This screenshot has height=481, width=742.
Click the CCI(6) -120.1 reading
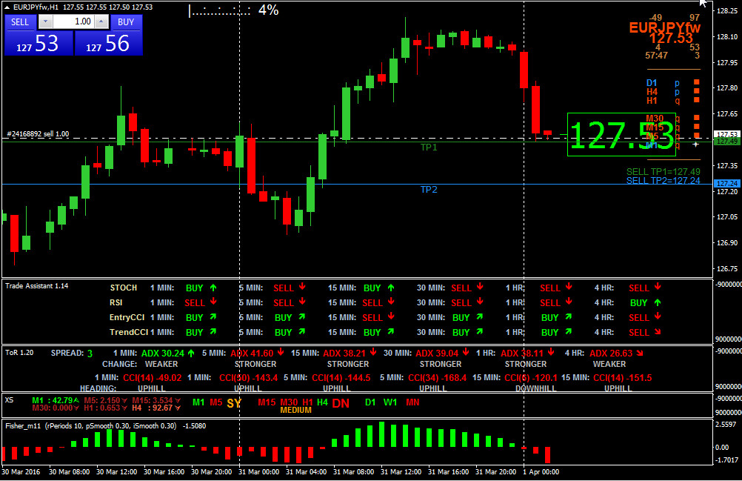point(531,378)
